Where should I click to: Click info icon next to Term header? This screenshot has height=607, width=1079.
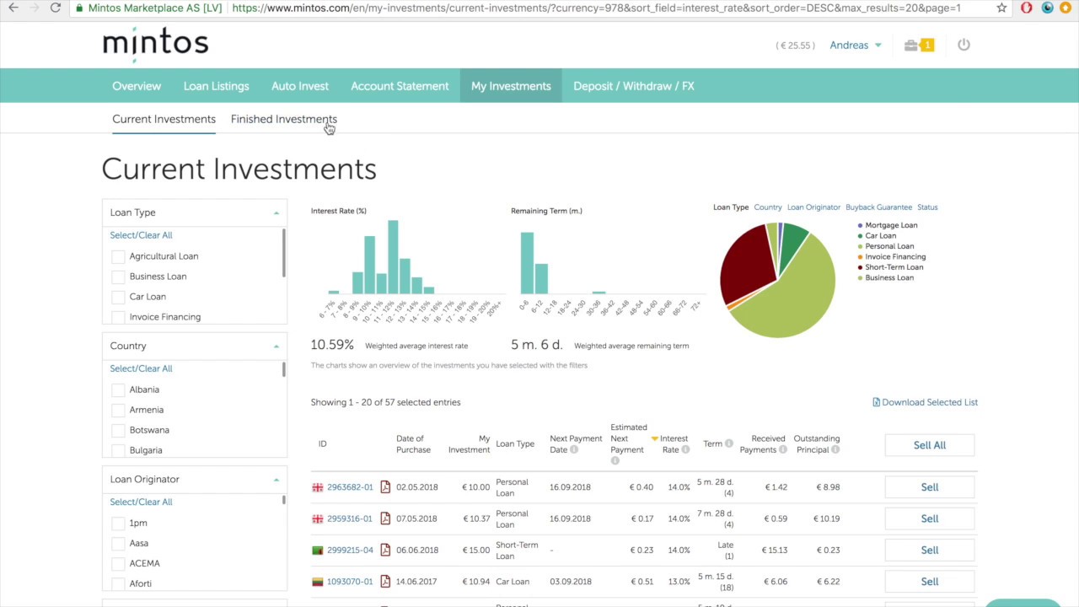click(729, 443)
